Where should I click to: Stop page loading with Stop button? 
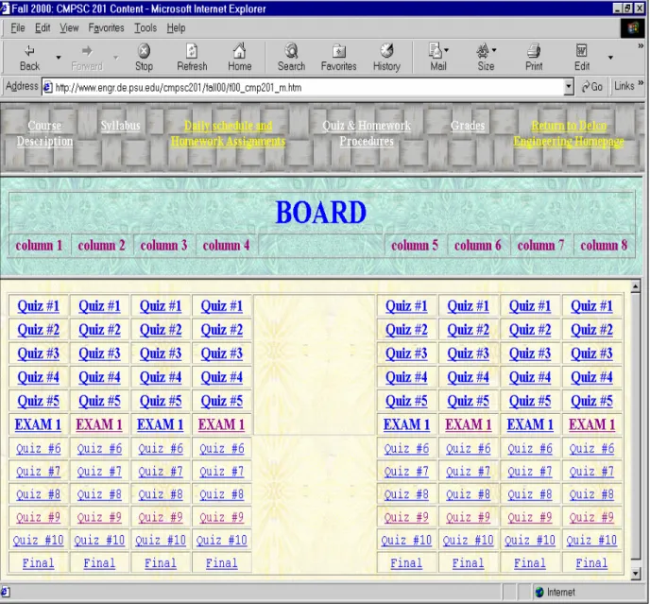point(144,58)
